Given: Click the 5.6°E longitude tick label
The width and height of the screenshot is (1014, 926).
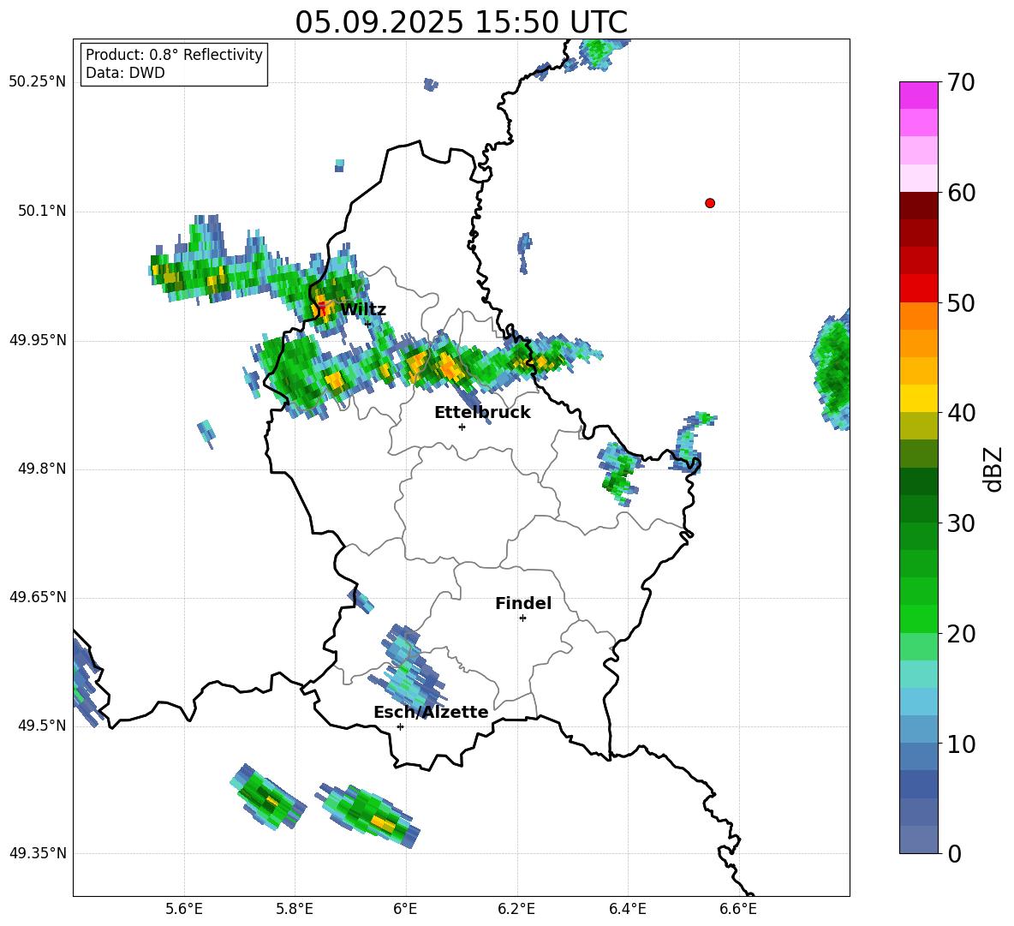Looking at the screenshot, I should tap(184, 909).
